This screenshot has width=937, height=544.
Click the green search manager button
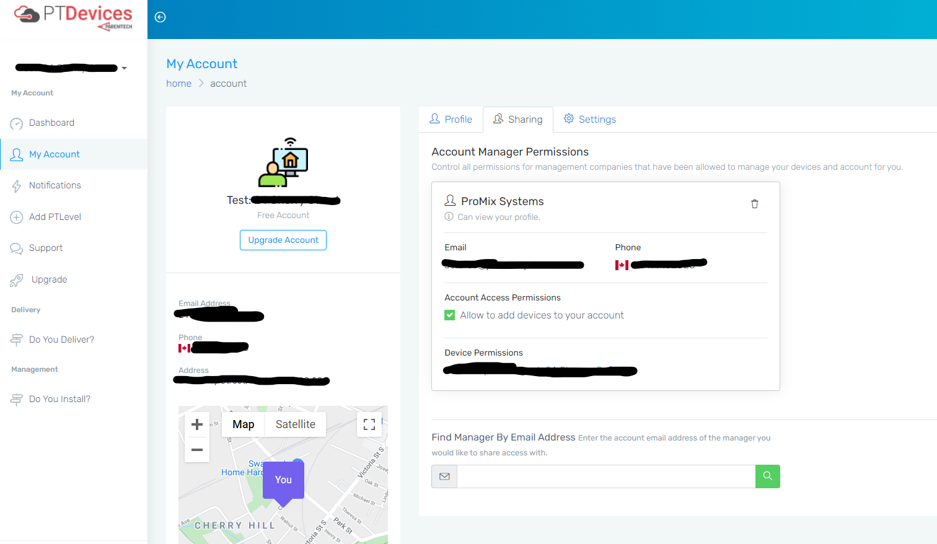point(768,476)
